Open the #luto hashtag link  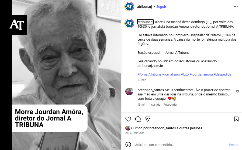(x=185, y=74)
